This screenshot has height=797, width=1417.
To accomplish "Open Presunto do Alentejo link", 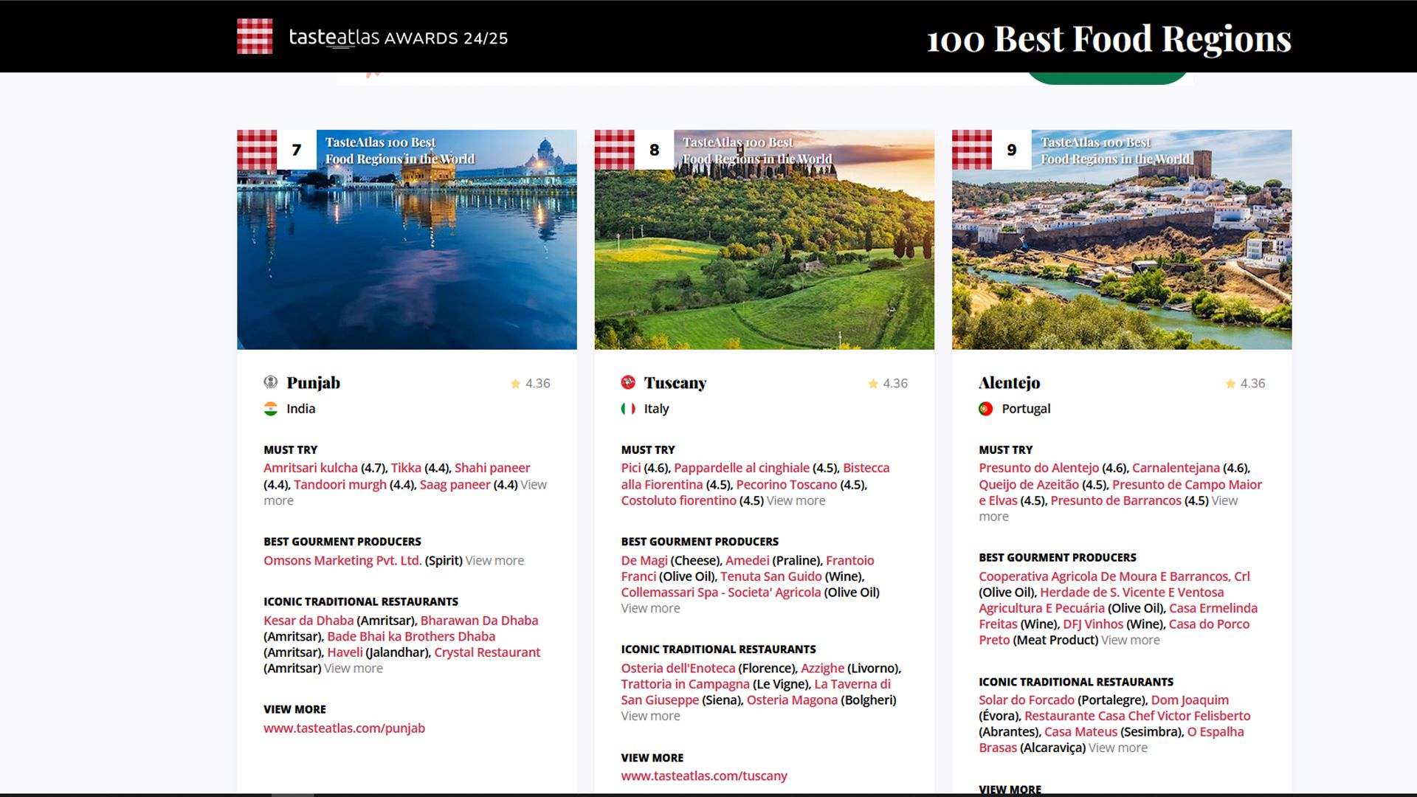I will tap(1038, 468).
